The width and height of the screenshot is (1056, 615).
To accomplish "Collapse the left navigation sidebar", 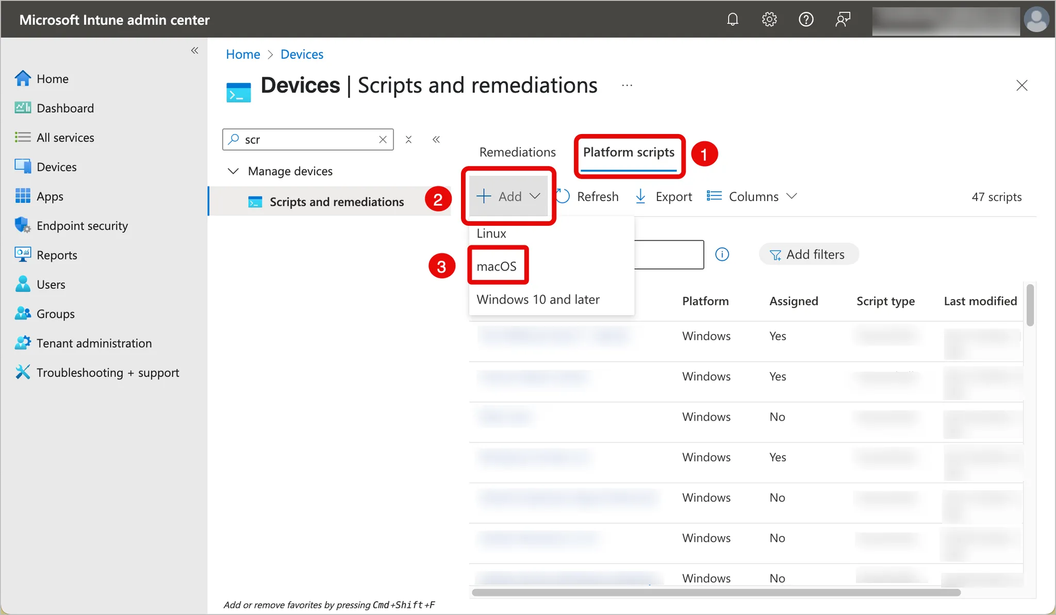I will 194,50.
